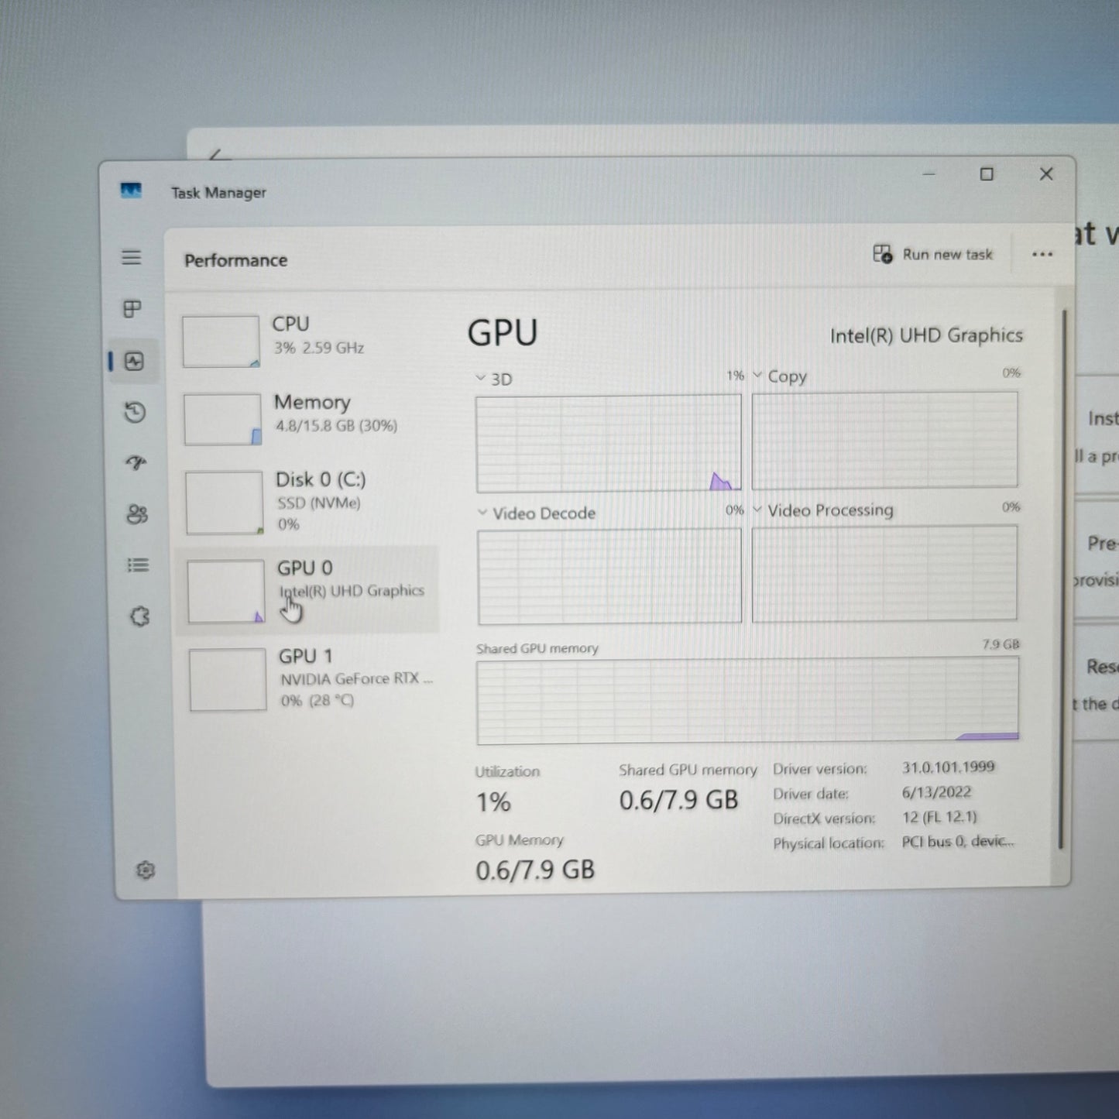The image size is (1119, 1119).
Task: Click the 3D engine usage graph
Action: tap(609, 443)
